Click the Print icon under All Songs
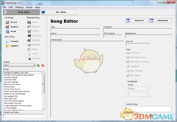 pos(8,22)
